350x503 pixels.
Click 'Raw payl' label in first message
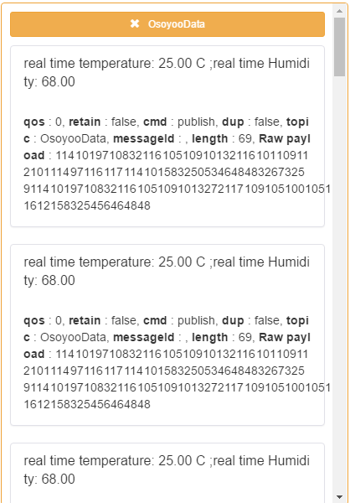tap(285, 139)
